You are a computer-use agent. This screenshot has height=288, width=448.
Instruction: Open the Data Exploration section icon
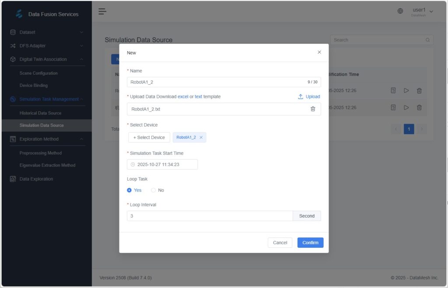coord(13,179)
